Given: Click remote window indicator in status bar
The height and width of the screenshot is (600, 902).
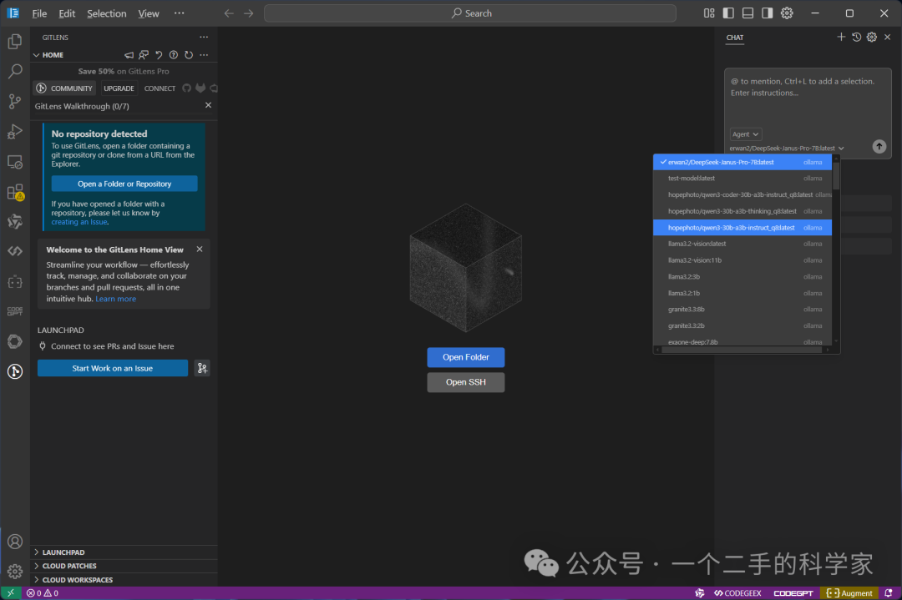Looking at the screenshot, I should point(10,593).
